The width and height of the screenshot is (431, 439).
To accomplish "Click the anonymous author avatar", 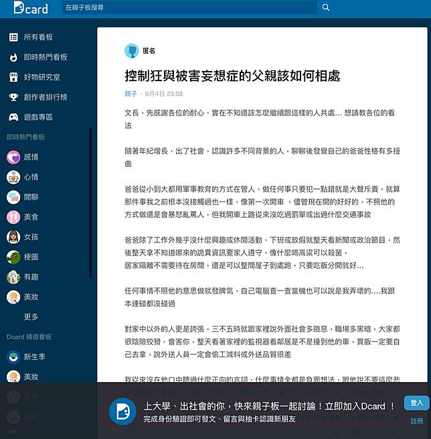I will 132,51.
